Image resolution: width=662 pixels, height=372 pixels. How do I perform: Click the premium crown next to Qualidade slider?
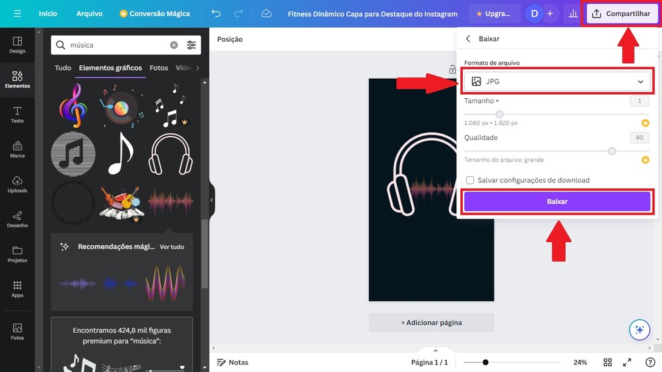[x=645, y=159]
